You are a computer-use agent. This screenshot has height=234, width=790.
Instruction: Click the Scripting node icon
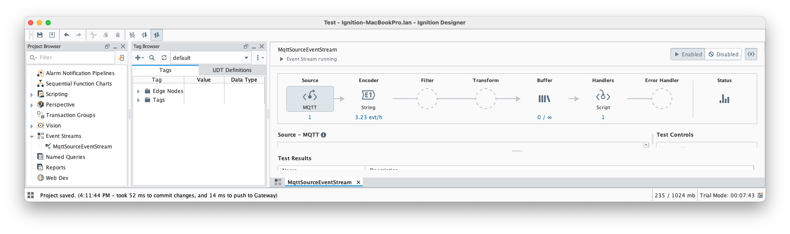pyautogui.click(x=41, y=94)
